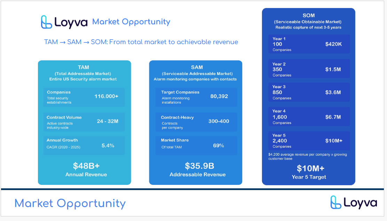Select 'Contracts per company' text

point(172,125)
